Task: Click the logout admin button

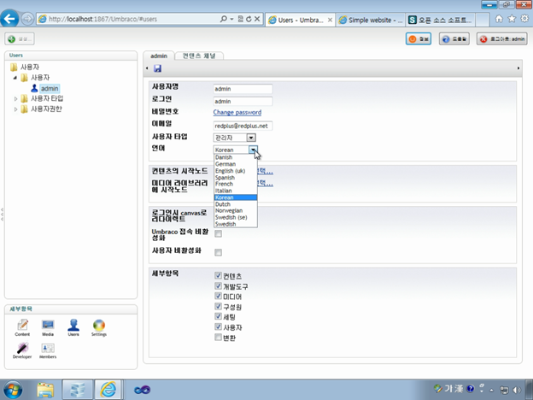Action: [x=501, y=38]
